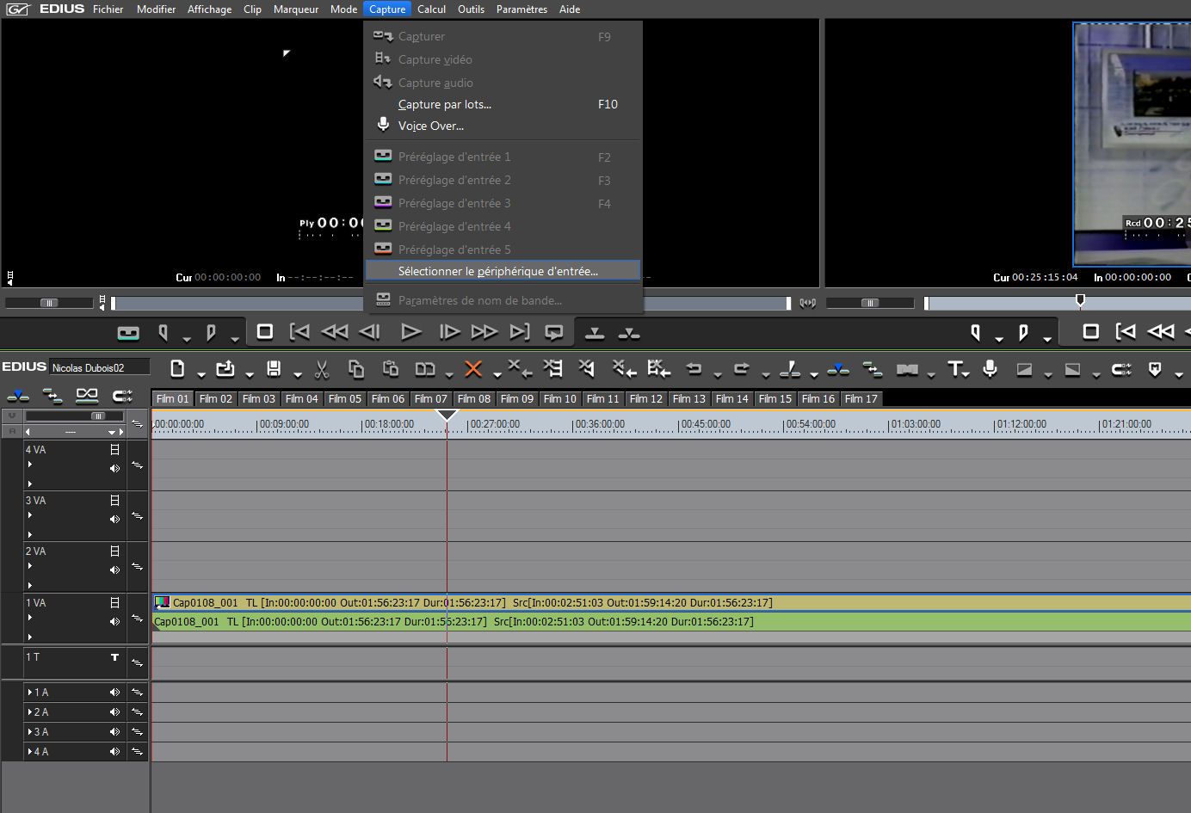Click the timeline playhead marker on ruler
Image resolution: width=1191 pixels, height=813 pixels.
(x=447, y=416)
